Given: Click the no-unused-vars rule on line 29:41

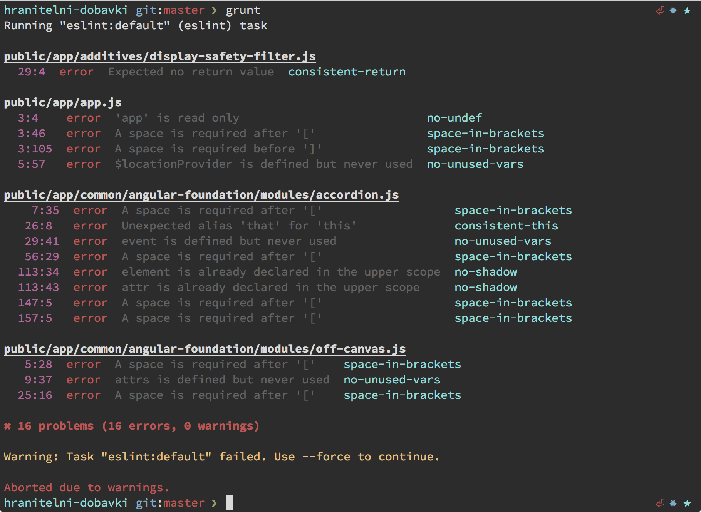Looking at the screenshot, I should (503, 241).
